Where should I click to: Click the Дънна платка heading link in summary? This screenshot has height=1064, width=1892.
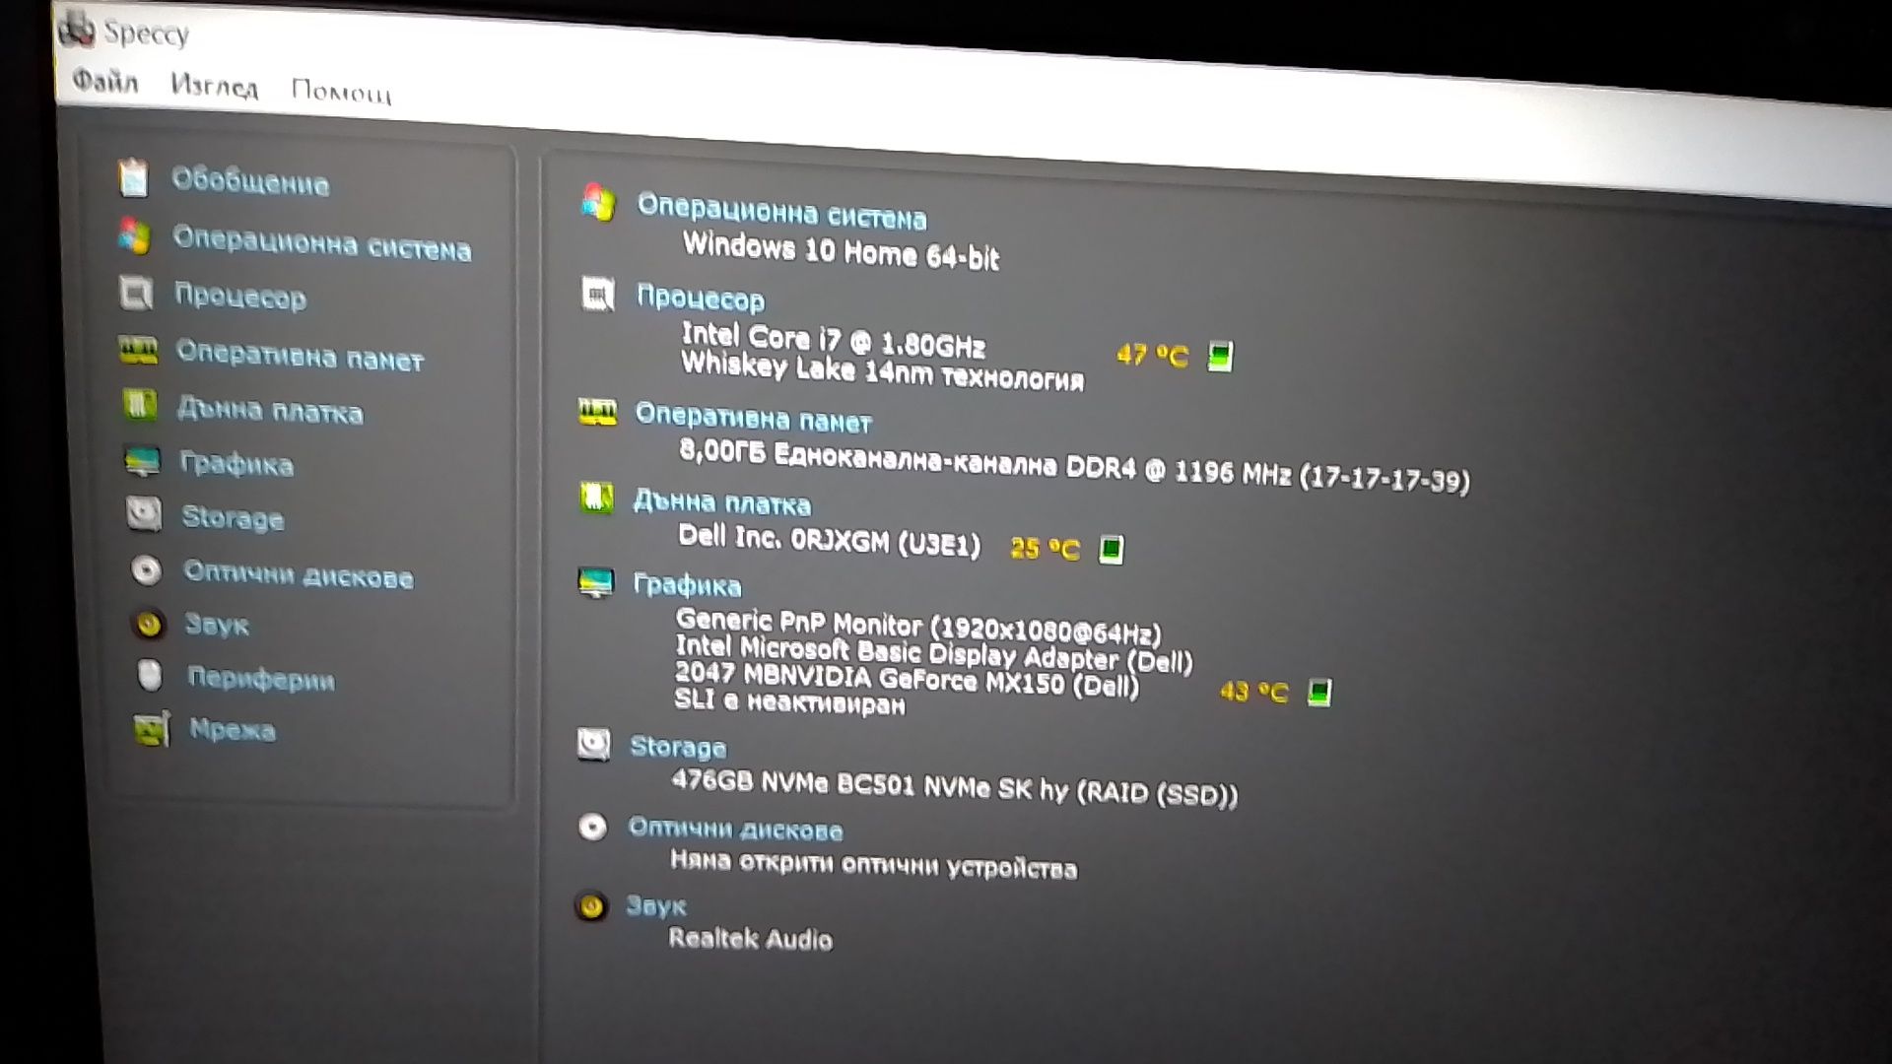pos(721,502)
